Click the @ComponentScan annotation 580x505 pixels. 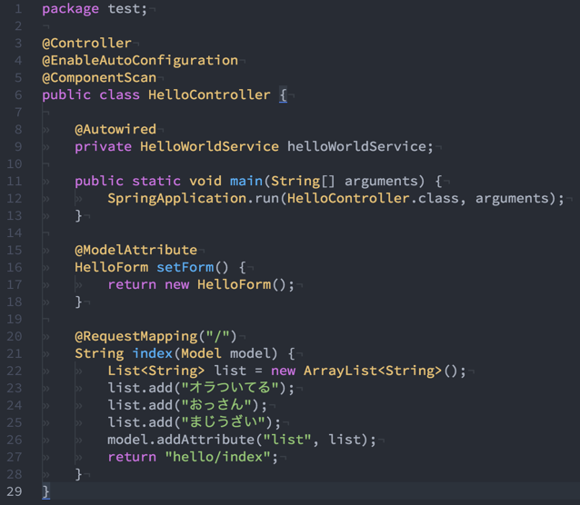(x=99, y=77)
